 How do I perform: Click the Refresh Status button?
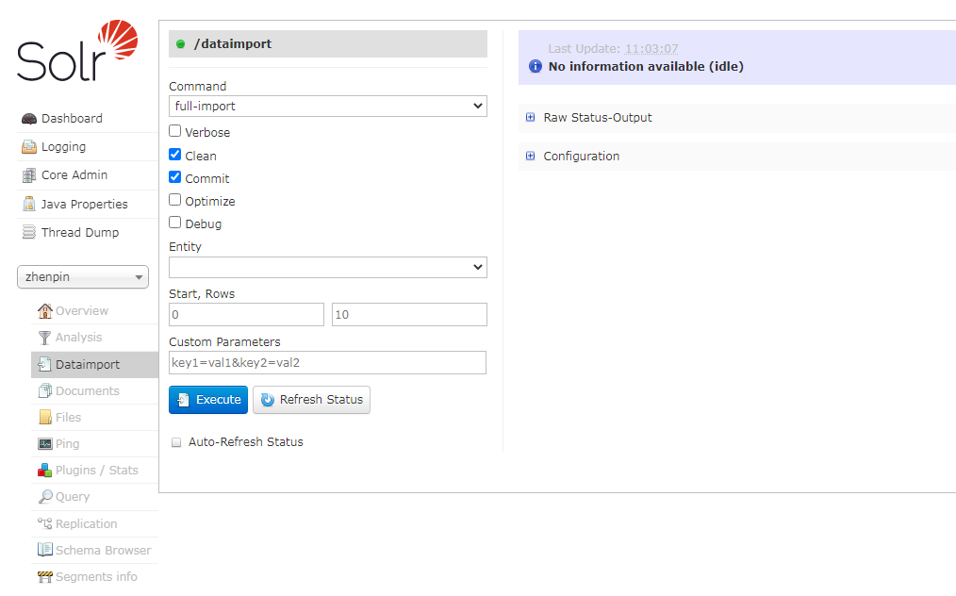(x=311, y=400)
